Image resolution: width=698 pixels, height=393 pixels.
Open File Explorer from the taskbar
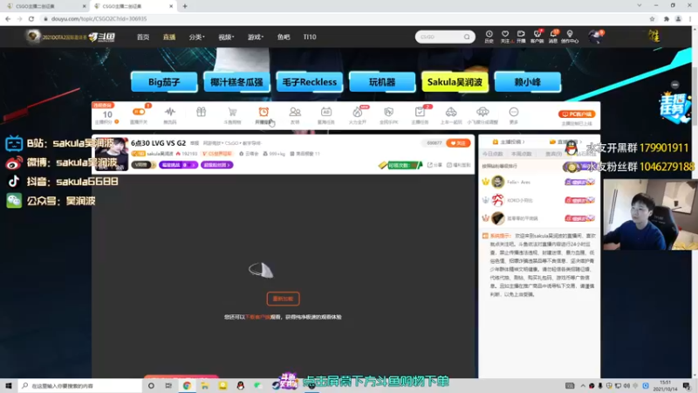coord(205,385)
